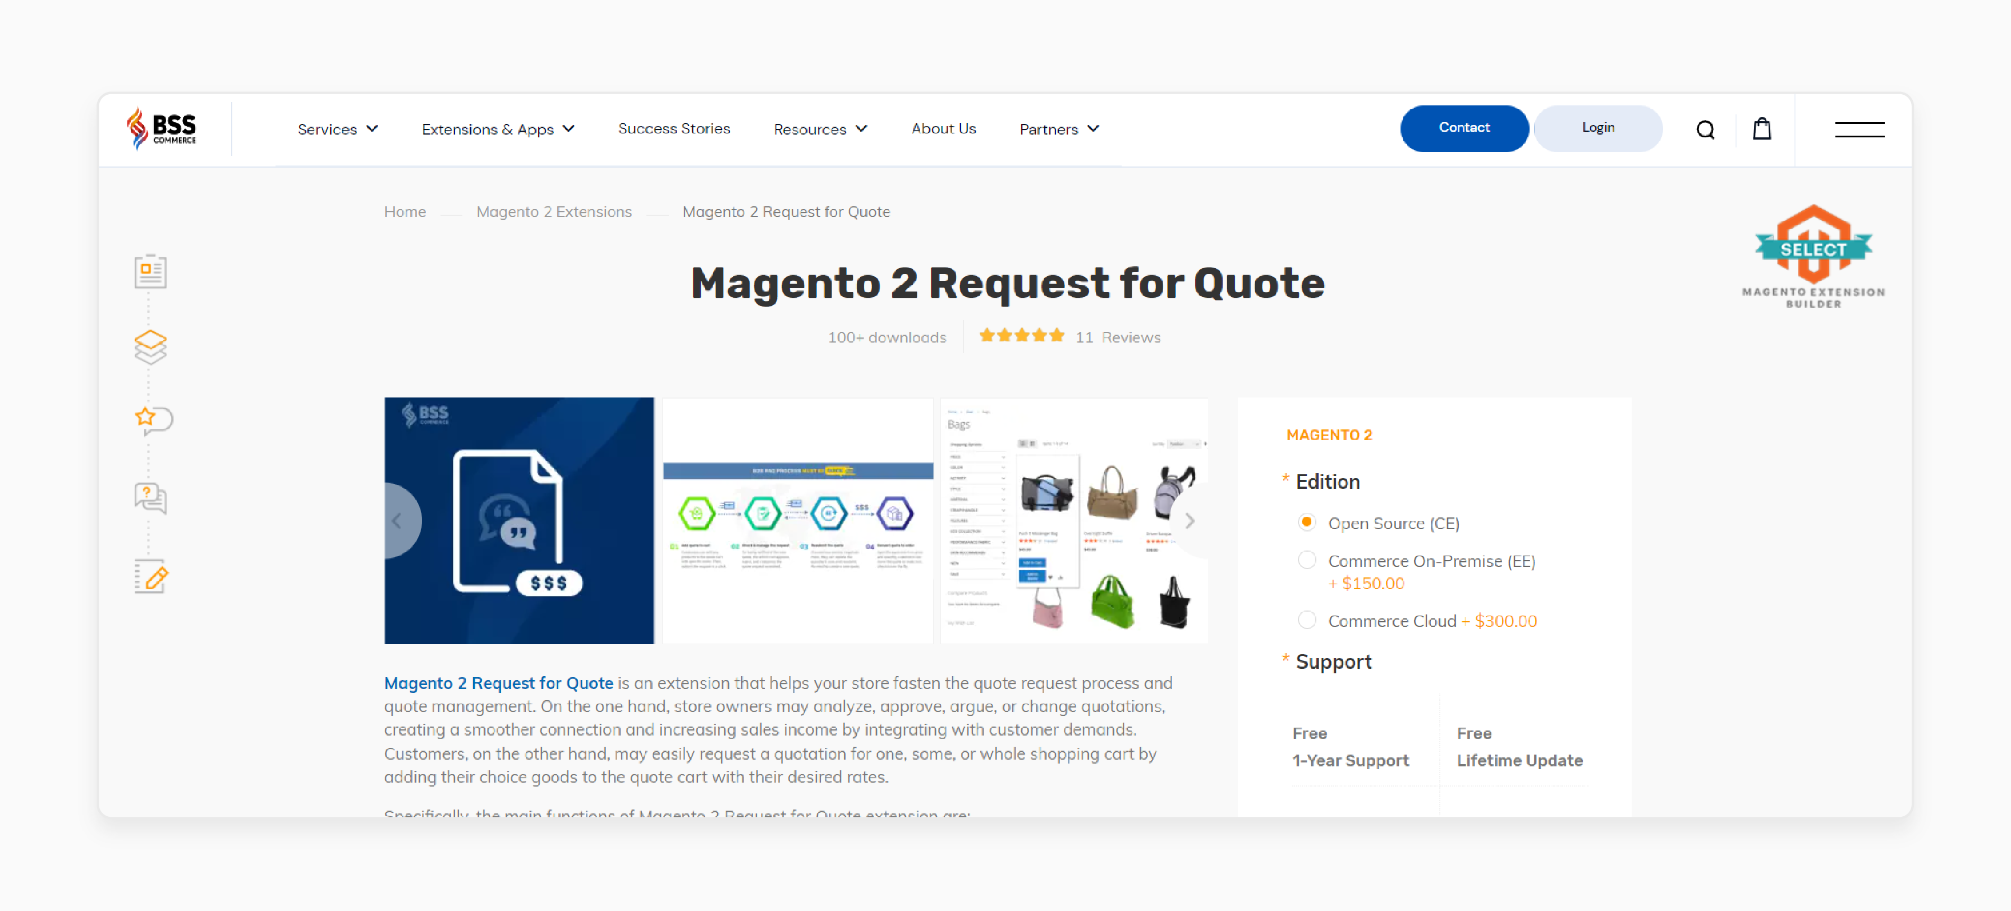Click the blue Magento 2 Request for Quote text link
Image resolution: width=2011 pixels, height=911 pixels.
498,682
